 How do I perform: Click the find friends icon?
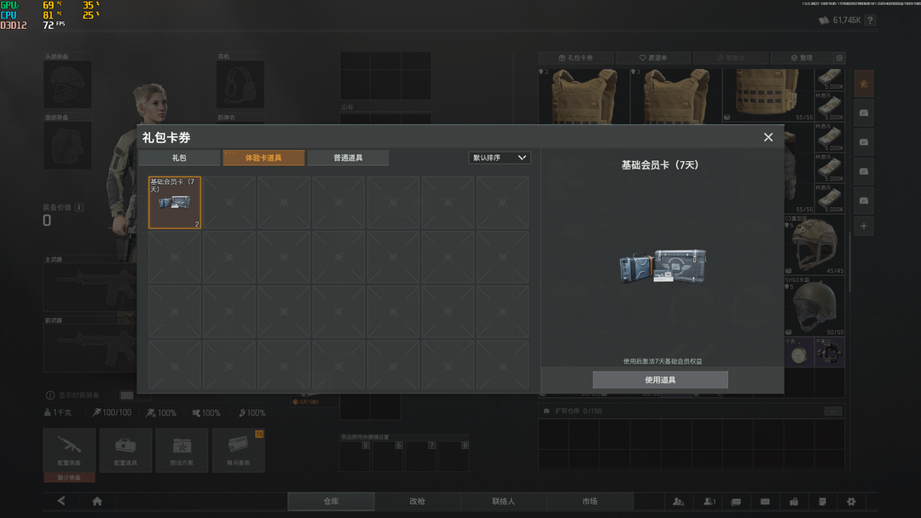(x=678, y=502)
